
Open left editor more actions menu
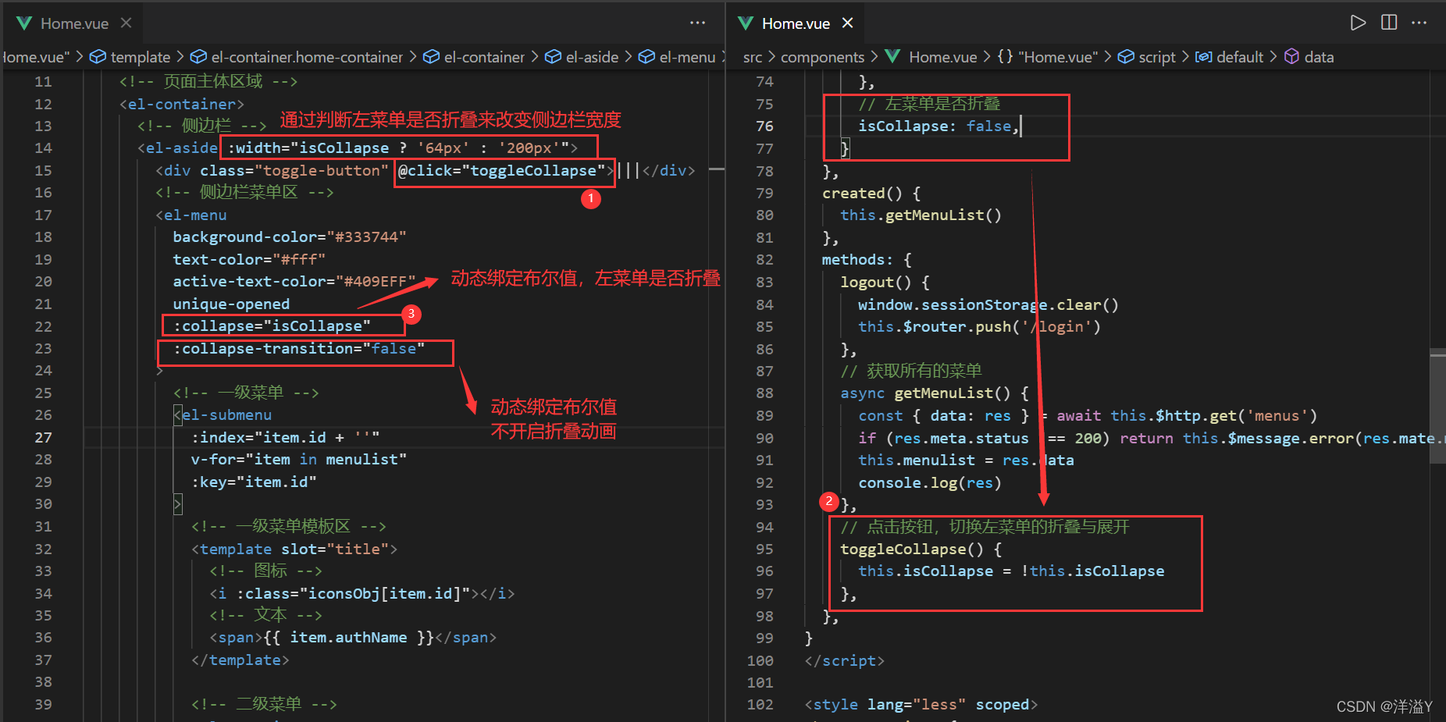(x=697, y=23)
